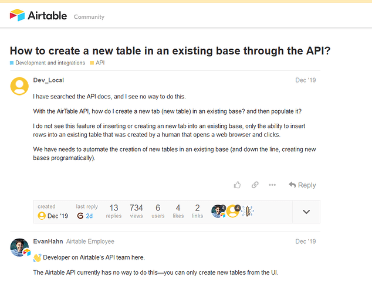
Task: Expand topic details with chevron button
Action: click(x=306, y=212)
